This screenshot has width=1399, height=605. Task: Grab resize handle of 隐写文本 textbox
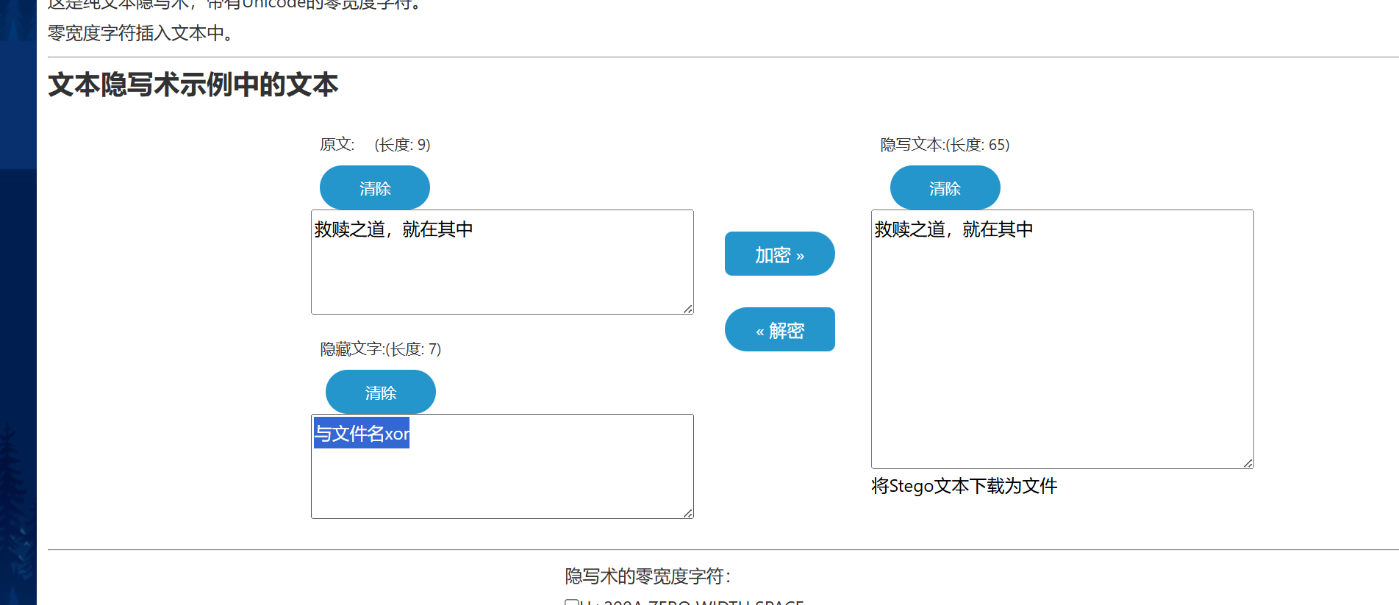click(1248, 463)
